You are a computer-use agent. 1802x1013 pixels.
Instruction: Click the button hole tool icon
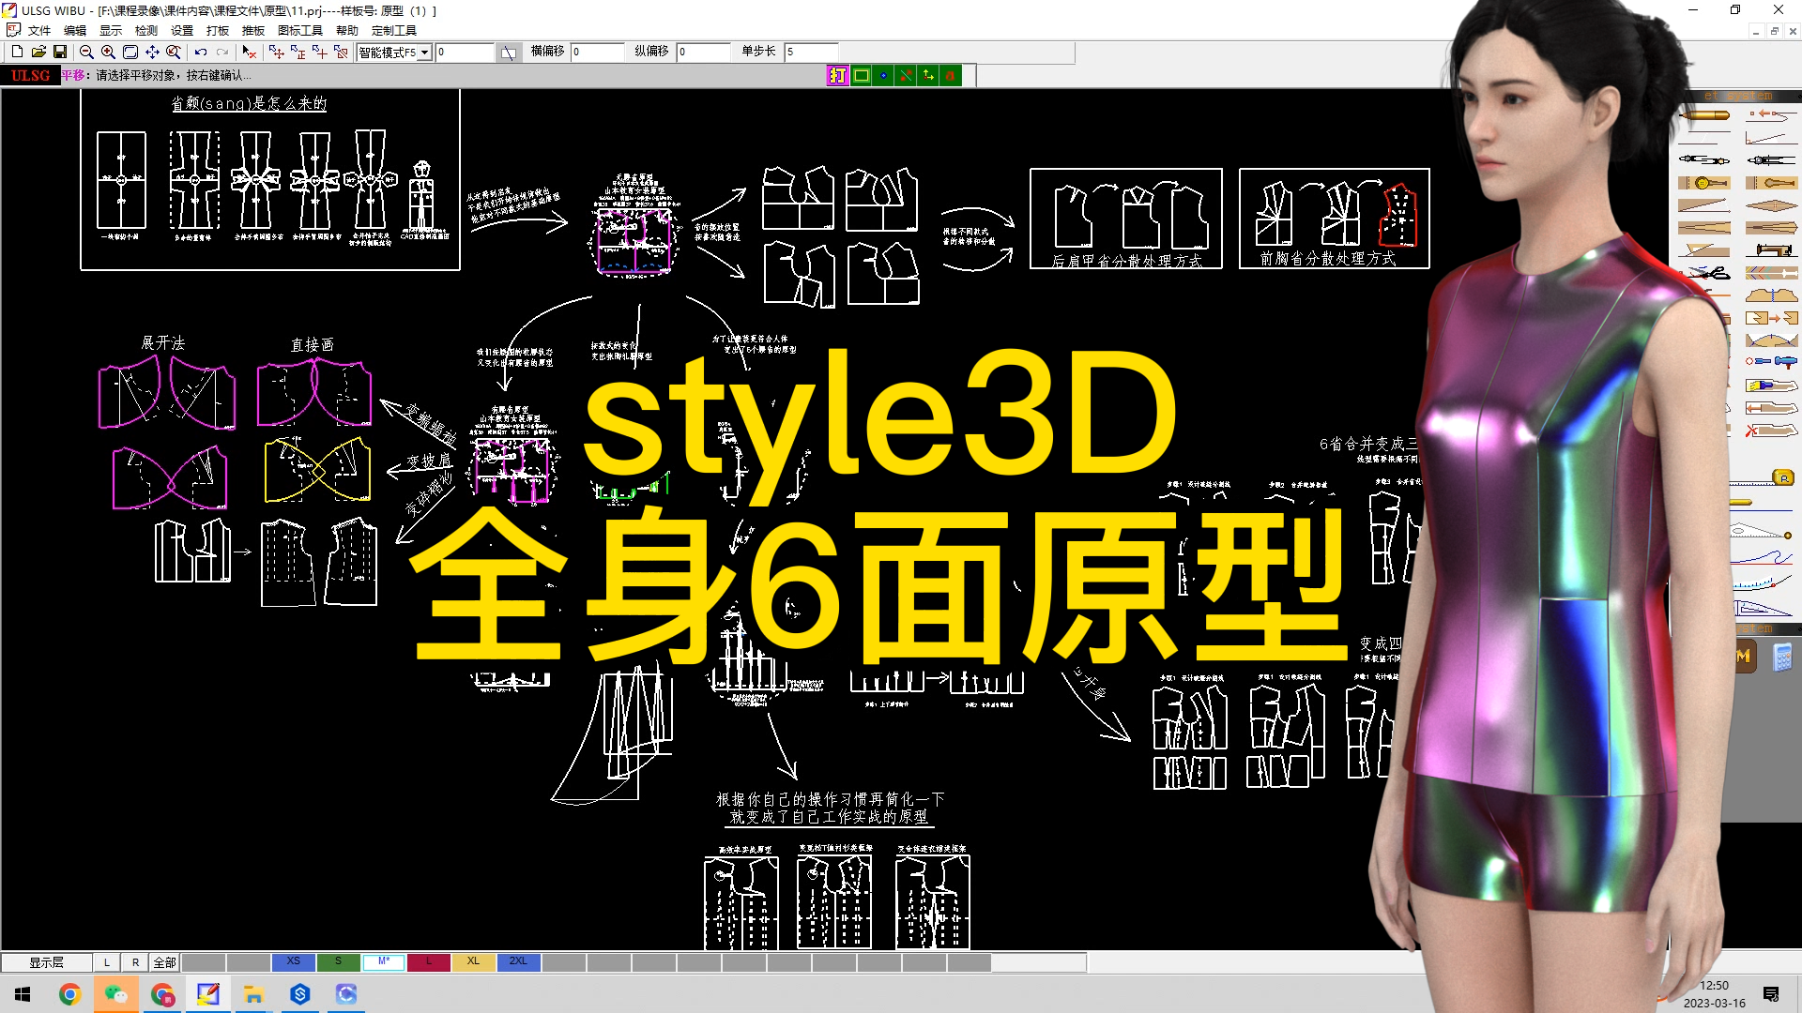pos(1771,183)
